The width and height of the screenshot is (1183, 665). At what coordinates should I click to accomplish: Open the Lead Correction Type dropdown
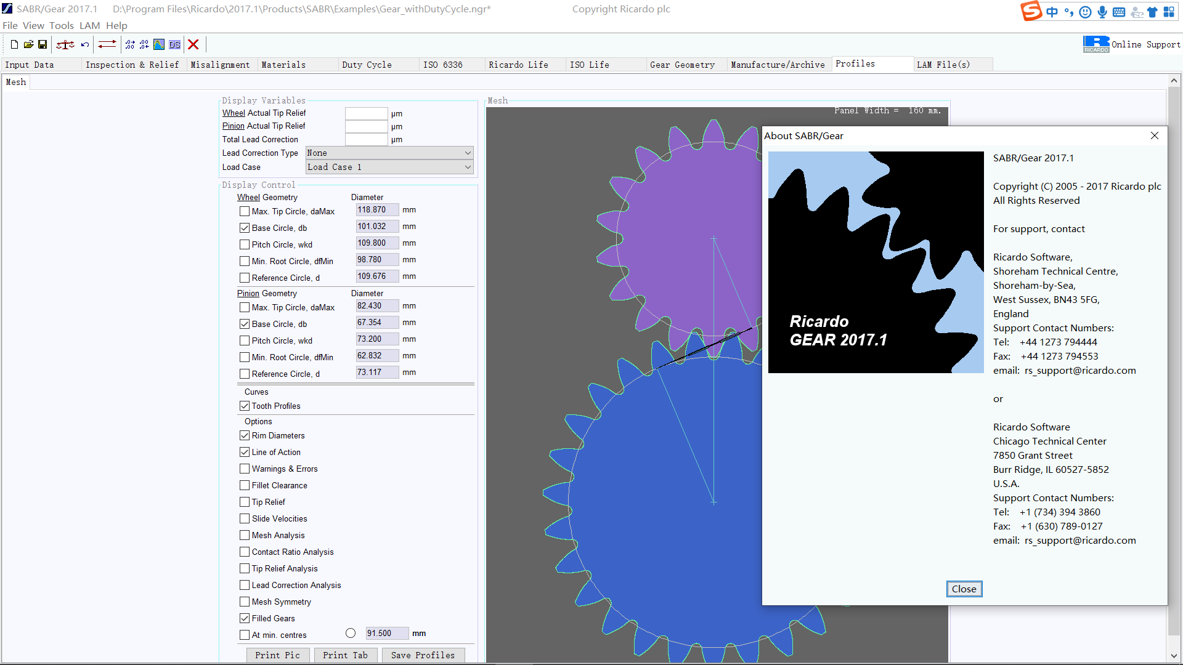pos(389,153)
